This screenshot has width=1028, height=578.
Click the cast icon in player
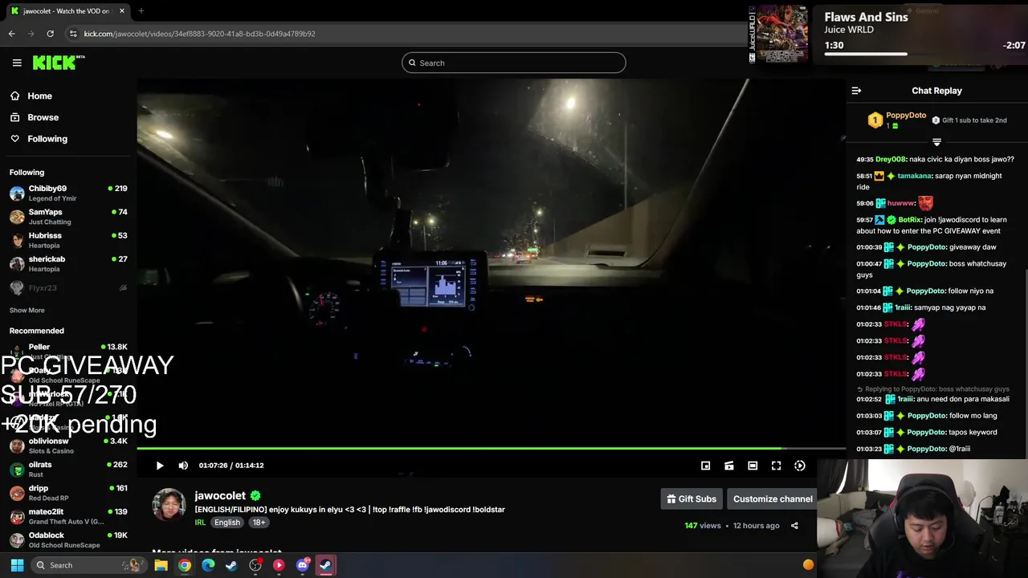point(729,466)
